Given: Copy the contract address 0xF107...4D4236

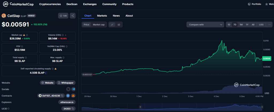Looking at the screenshot, I should point(62,96).
